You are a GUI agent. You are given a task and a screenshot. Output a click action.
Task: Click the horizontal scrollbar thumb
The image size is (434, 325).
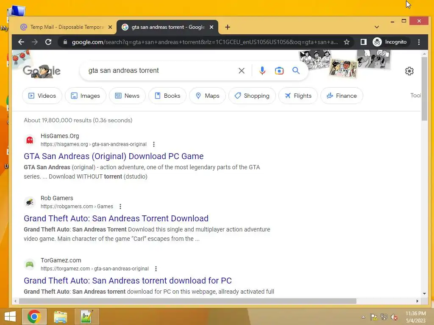click(x=188, y=301)
